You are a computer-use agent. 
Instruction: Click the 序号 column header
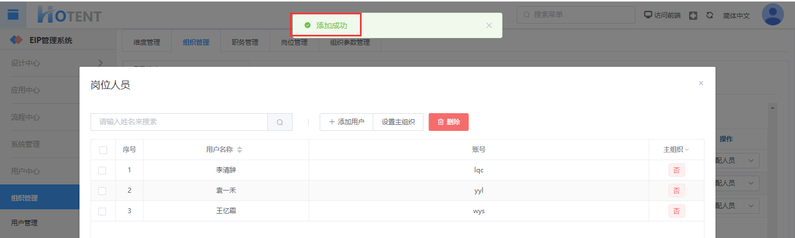point(129,150)
